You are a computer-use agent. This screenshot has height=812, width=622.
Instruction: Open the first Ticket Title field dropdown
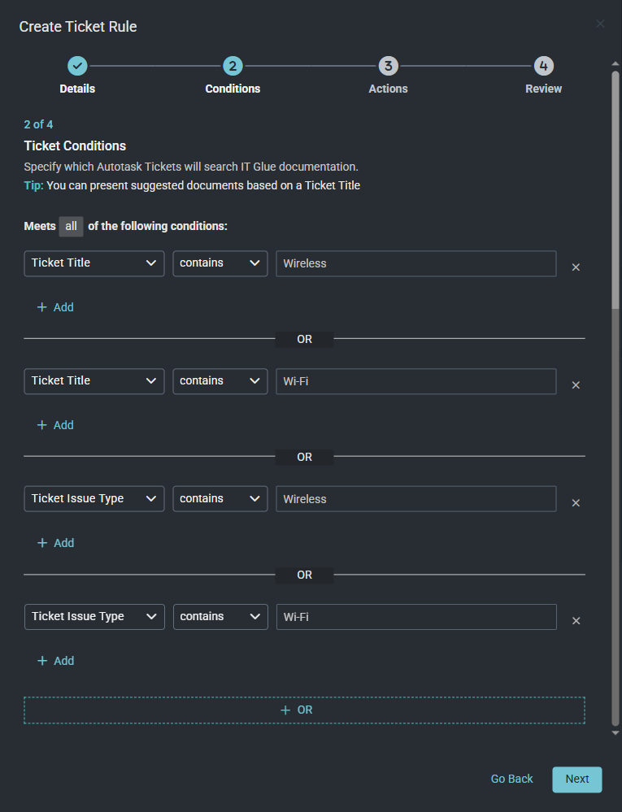coord(94,263)
